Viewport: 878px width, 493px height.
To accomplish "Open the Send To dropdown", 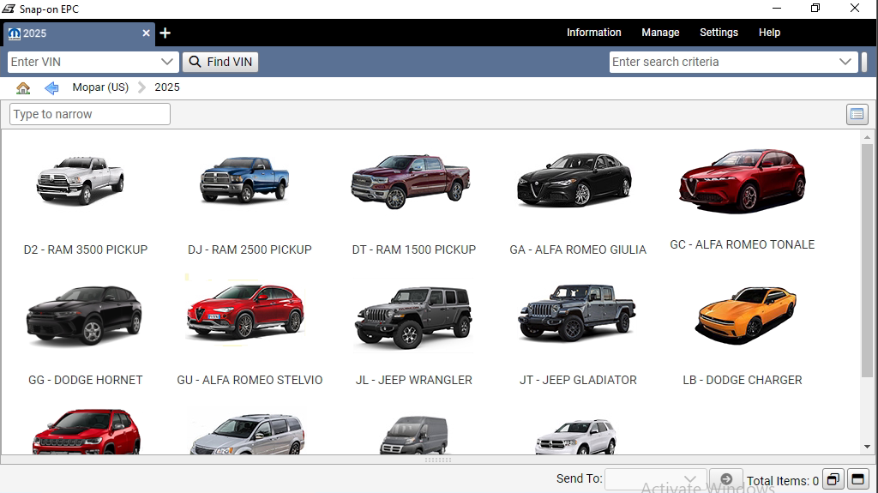I will (x=656, y=479).
